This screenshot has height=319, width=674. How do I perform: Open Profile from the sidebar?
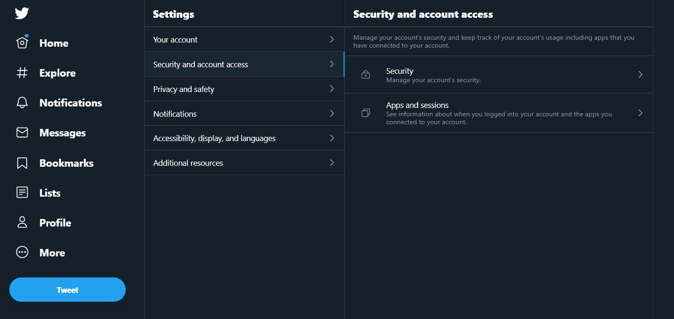point(22,222)
